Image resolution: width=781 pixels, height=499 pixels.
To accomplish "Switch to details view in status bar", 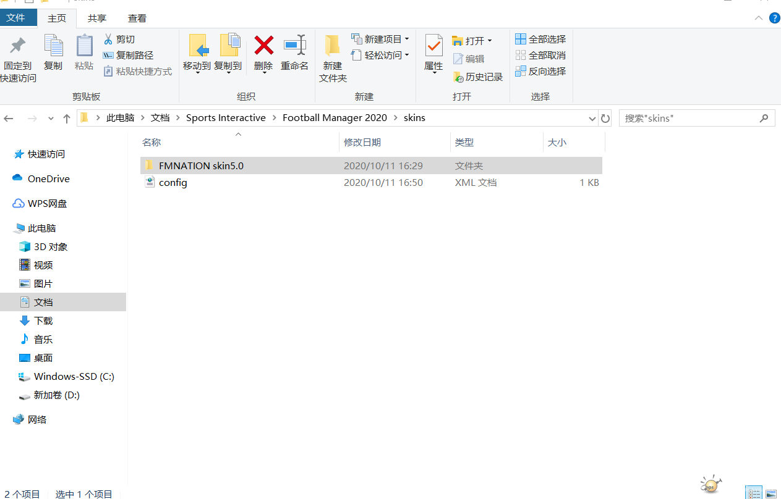I will (x=754, y=493).
